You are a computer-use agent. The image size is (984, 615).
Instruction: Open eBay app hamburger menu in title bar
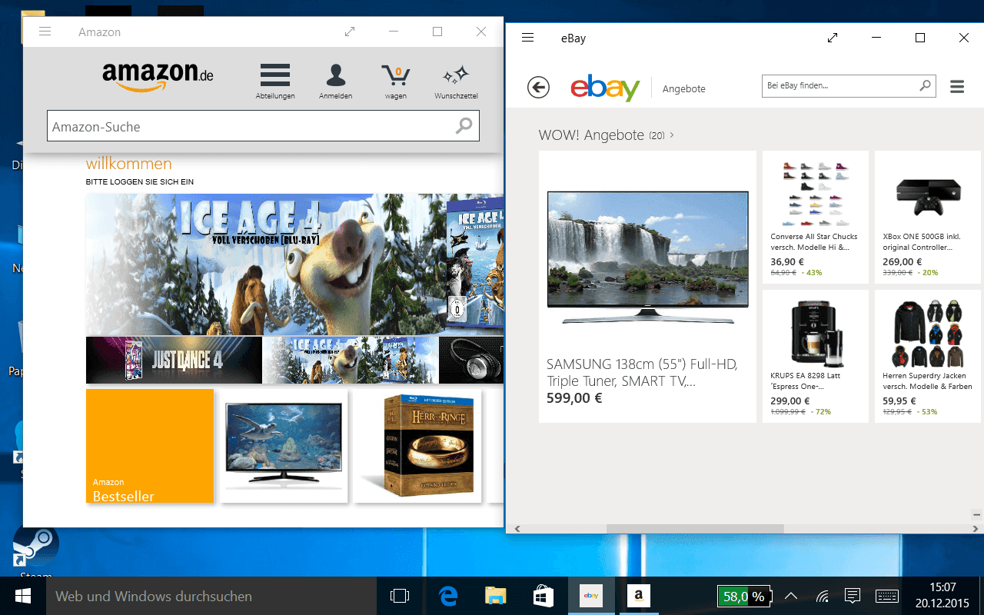click(x=527, y=38)
